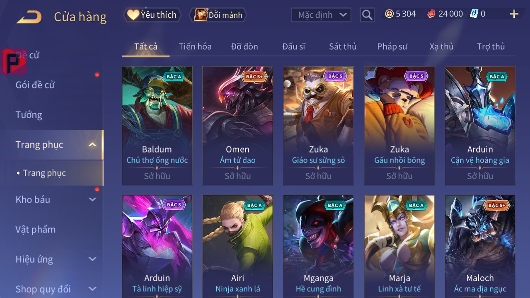The height and width of the screenshot is (298, 530).
Task: Open Gói đề cử in sidebar
Action: tap(35, 85)
